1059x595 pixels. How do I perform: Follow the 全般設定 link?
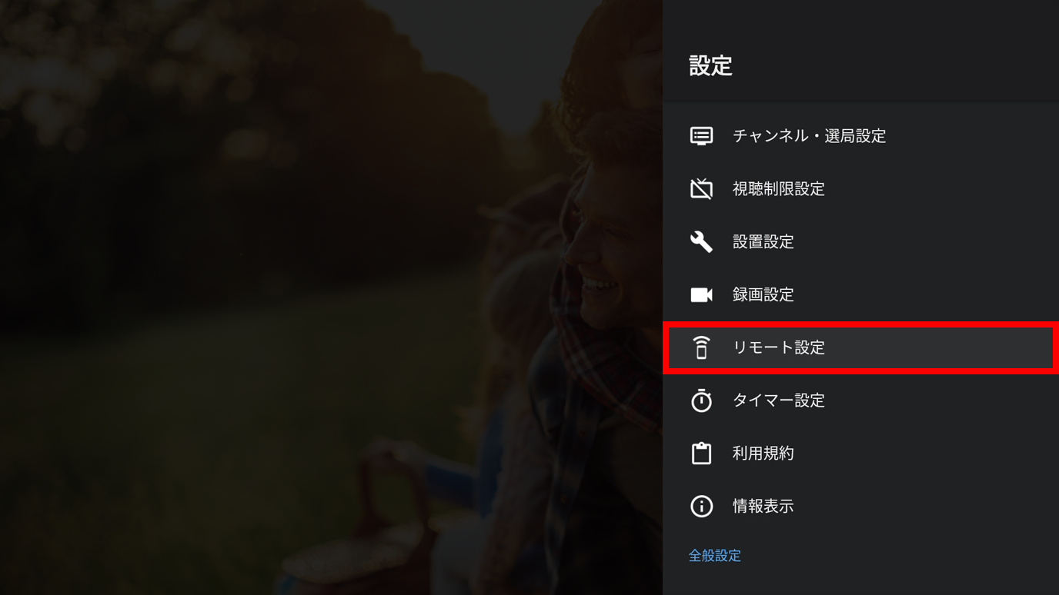(x=715, y=556)
